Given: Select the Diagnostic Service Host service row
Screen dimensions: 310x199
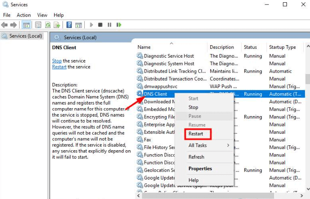Looking at the screenshot, I should click(x=169, y=56).
